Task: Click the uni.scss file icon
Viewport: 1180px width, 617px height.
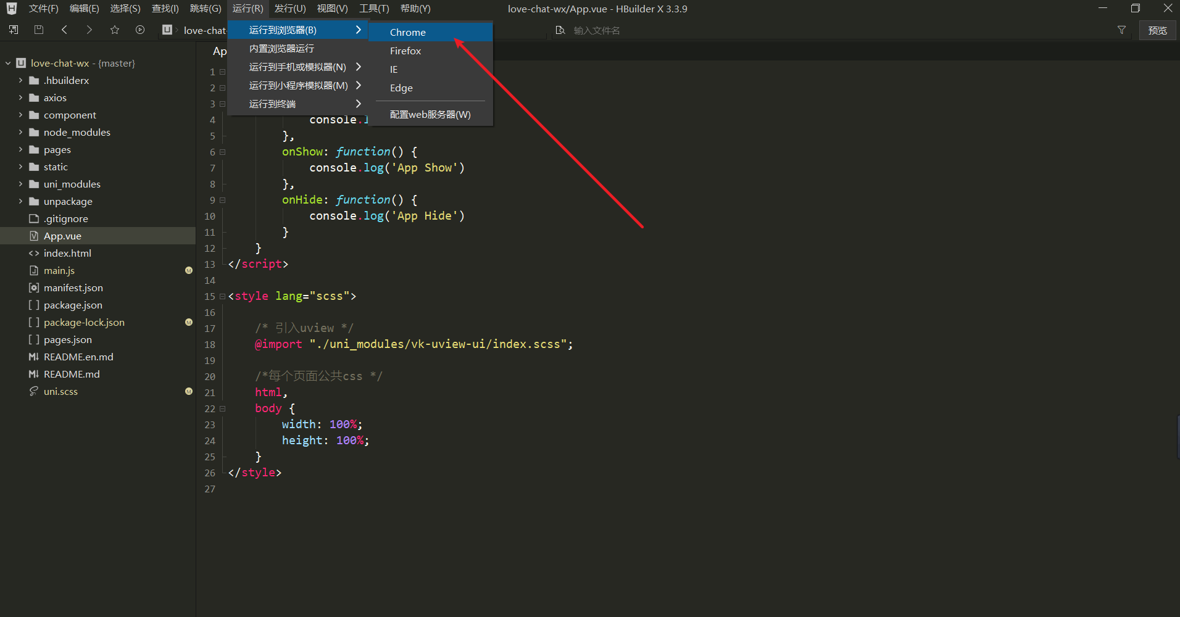Action: [x=34, y=391]
